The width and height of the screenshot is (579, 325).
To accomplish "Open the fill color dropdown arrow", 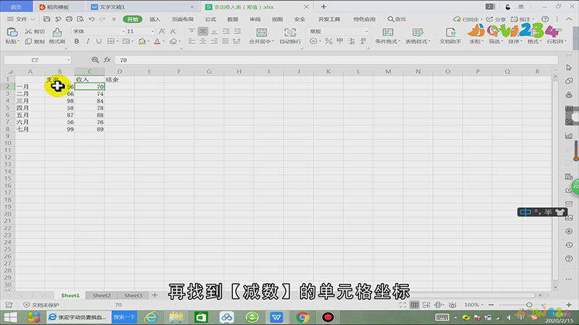I will (x=148, y=42).
